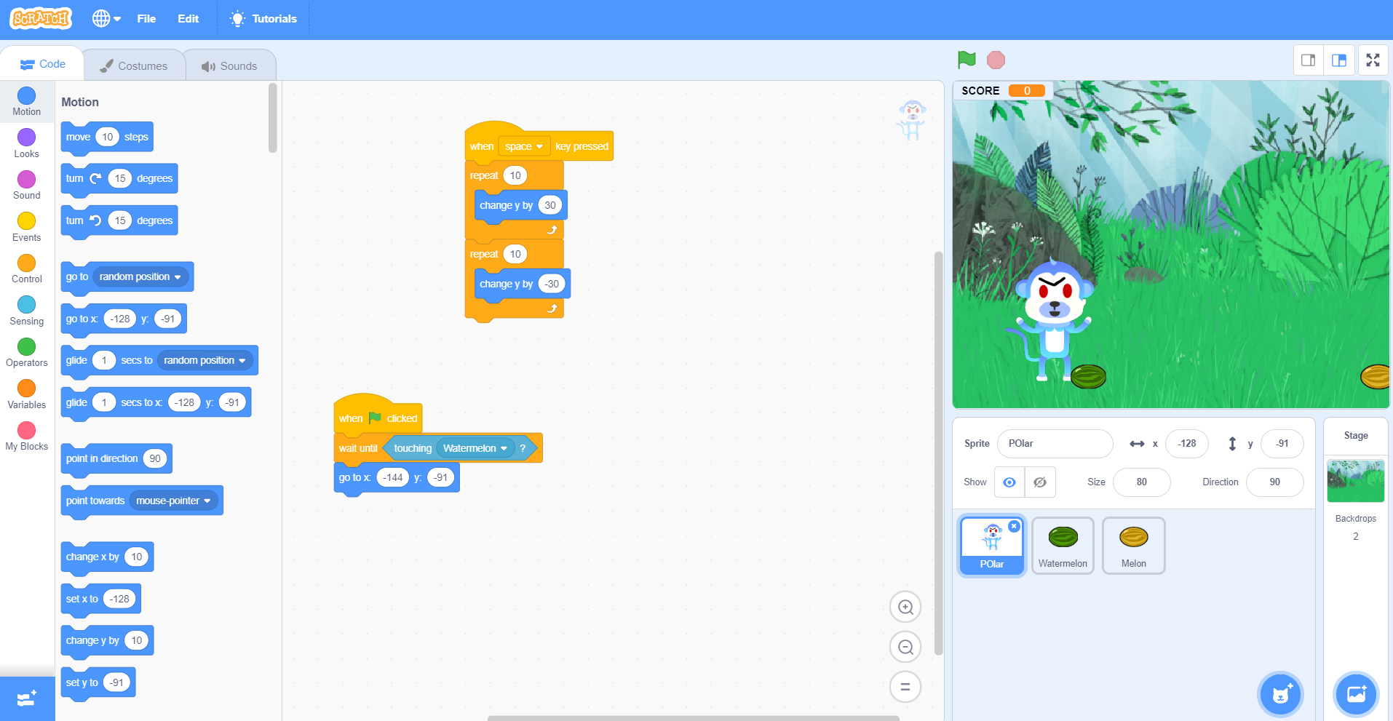Click the when flag clicked block
This screenshot has height=721, width=1393.
pyautogui.click(x=378, y=416)
